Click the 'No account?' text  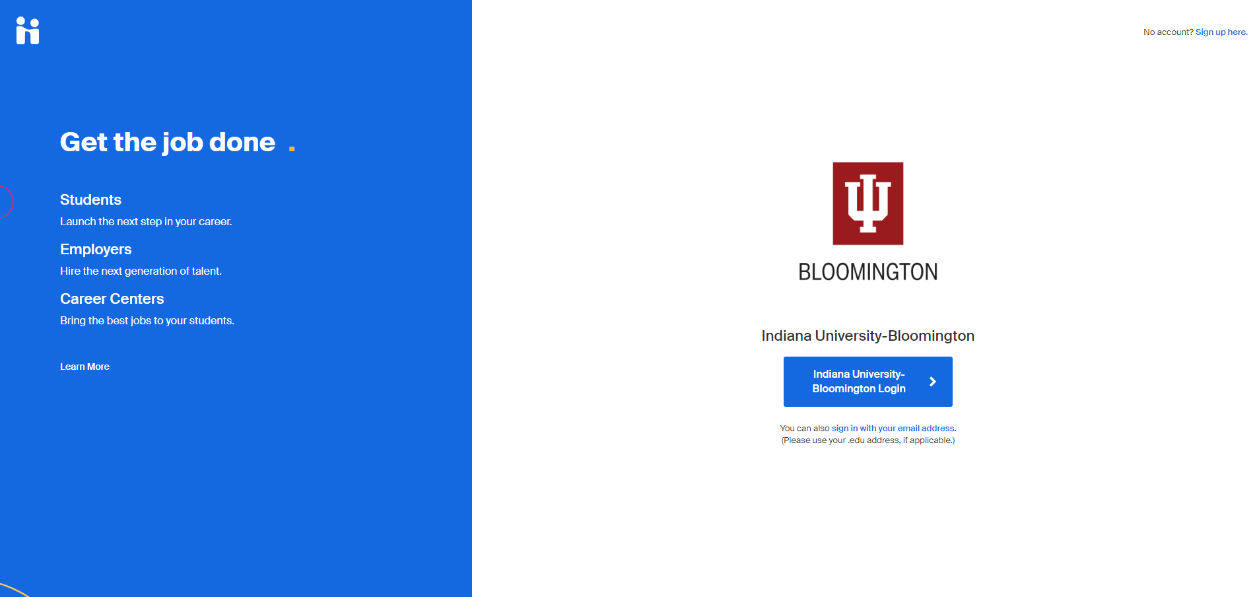coord(1168,32)
